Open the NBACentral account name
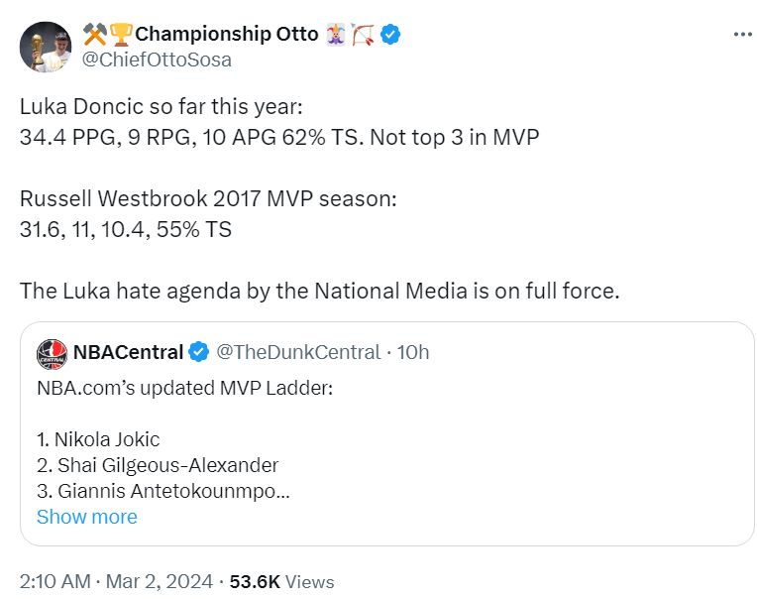Image resolution: width=757 pixels, height=599 pixels. (129, 352)
